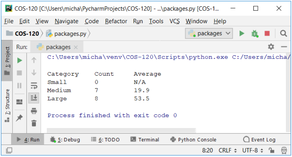Viewport: 292px width, 157px height.
Task: Pause output with the pause icon
Action: [19, 86]
